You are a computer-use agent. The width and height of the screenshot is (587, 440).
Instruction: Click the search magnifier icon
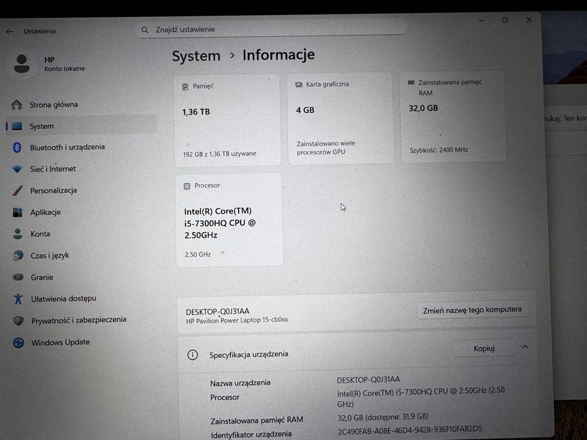145,30
